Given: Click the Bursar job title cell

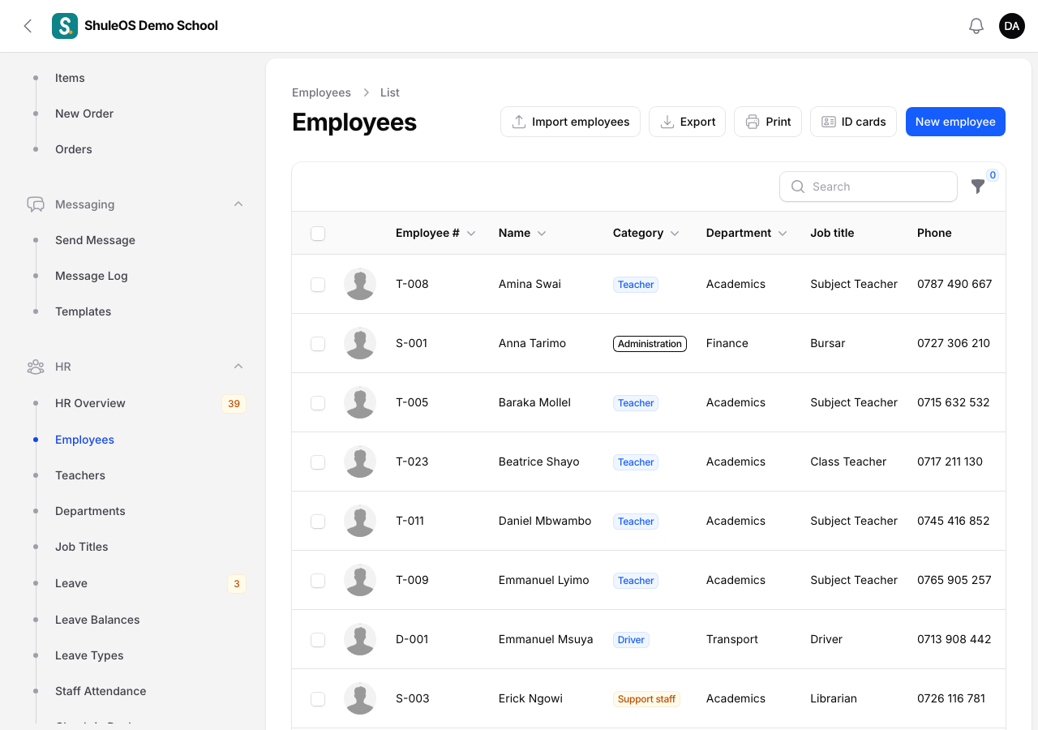Looking at the screenshot, I should 828,343.
